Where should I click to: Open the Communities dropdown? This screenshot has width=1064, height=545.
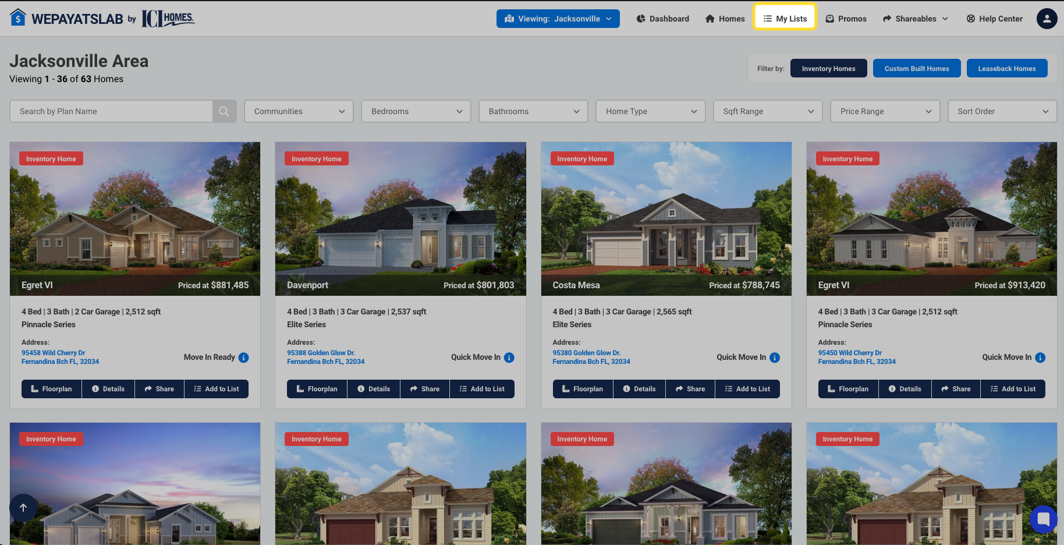299,111
